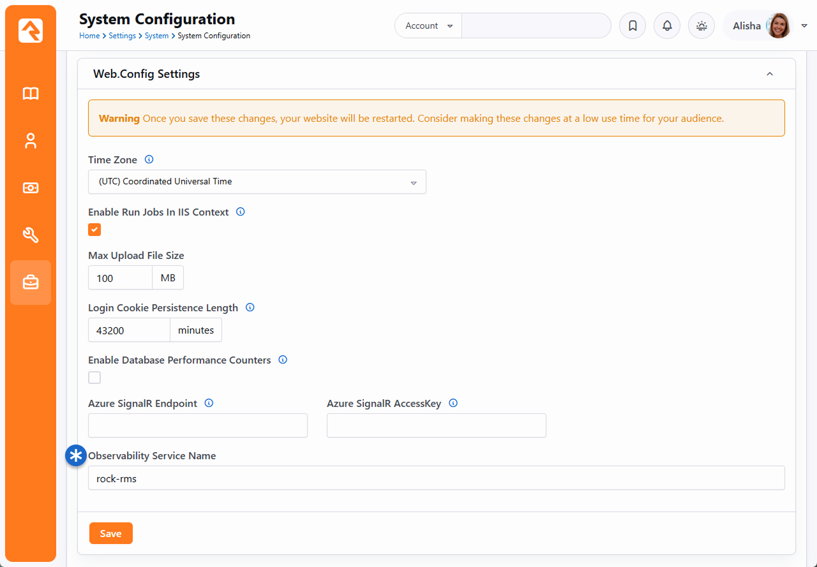Uncheck Enable Run Jobs In IIS Context

(94, 230)
